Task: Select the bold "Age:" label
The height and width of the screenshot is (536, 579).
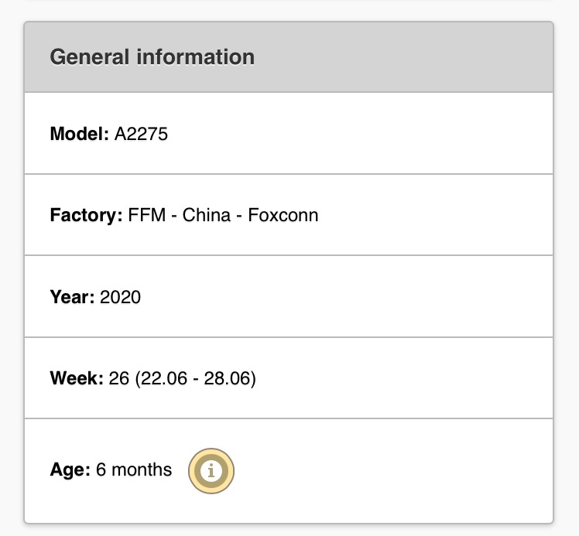Action: 70,469
